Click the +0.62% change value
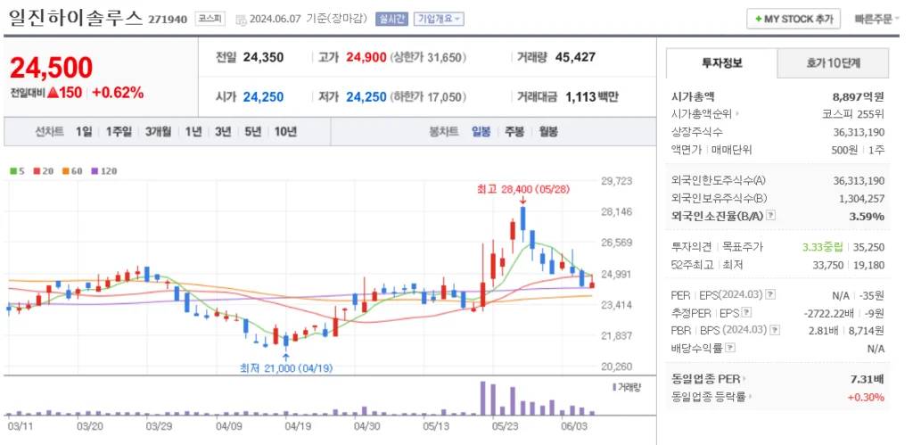 tap(118, 93)
